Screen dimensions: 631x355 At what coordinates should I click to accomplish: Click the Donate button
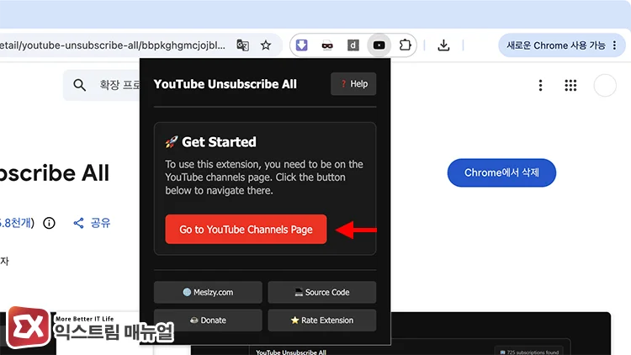coord(208,321)
